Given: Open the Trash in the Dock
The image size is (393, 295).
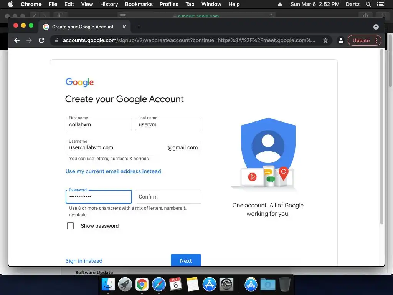Looking at the screenshot, I should pos(284,285).
